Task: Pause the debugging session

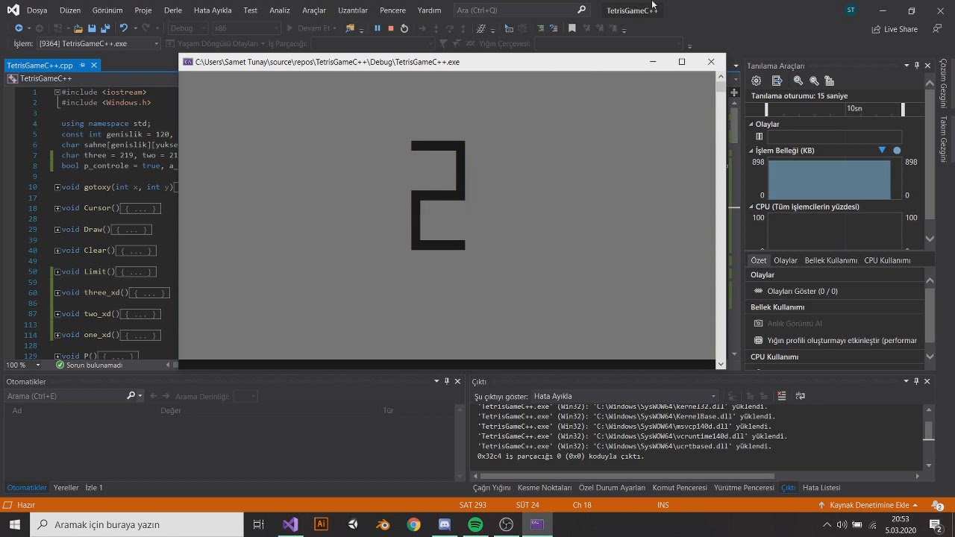Action: pos(377,28)
